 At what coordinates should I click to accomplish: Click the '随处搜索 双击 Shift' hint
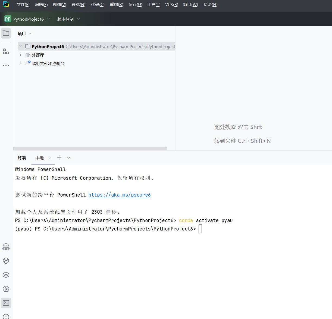238,127
